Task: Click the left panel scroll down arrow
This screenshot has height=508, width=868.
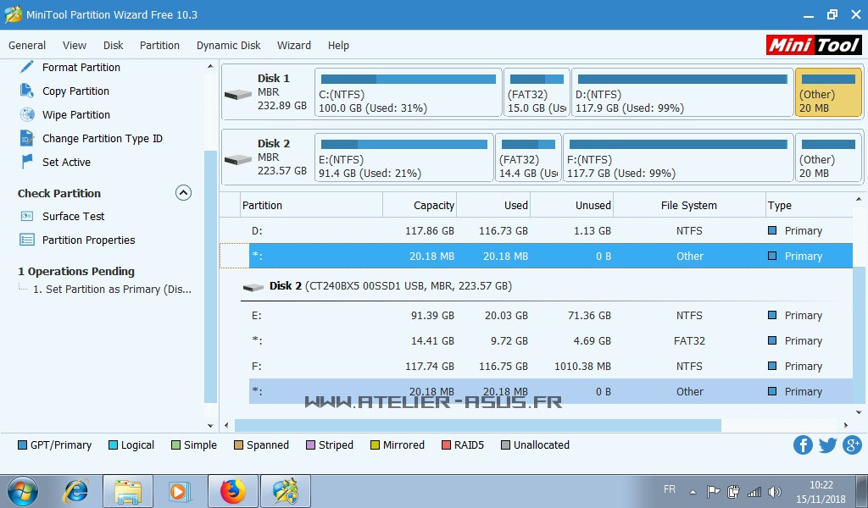Action: click(x=210, y=426)
